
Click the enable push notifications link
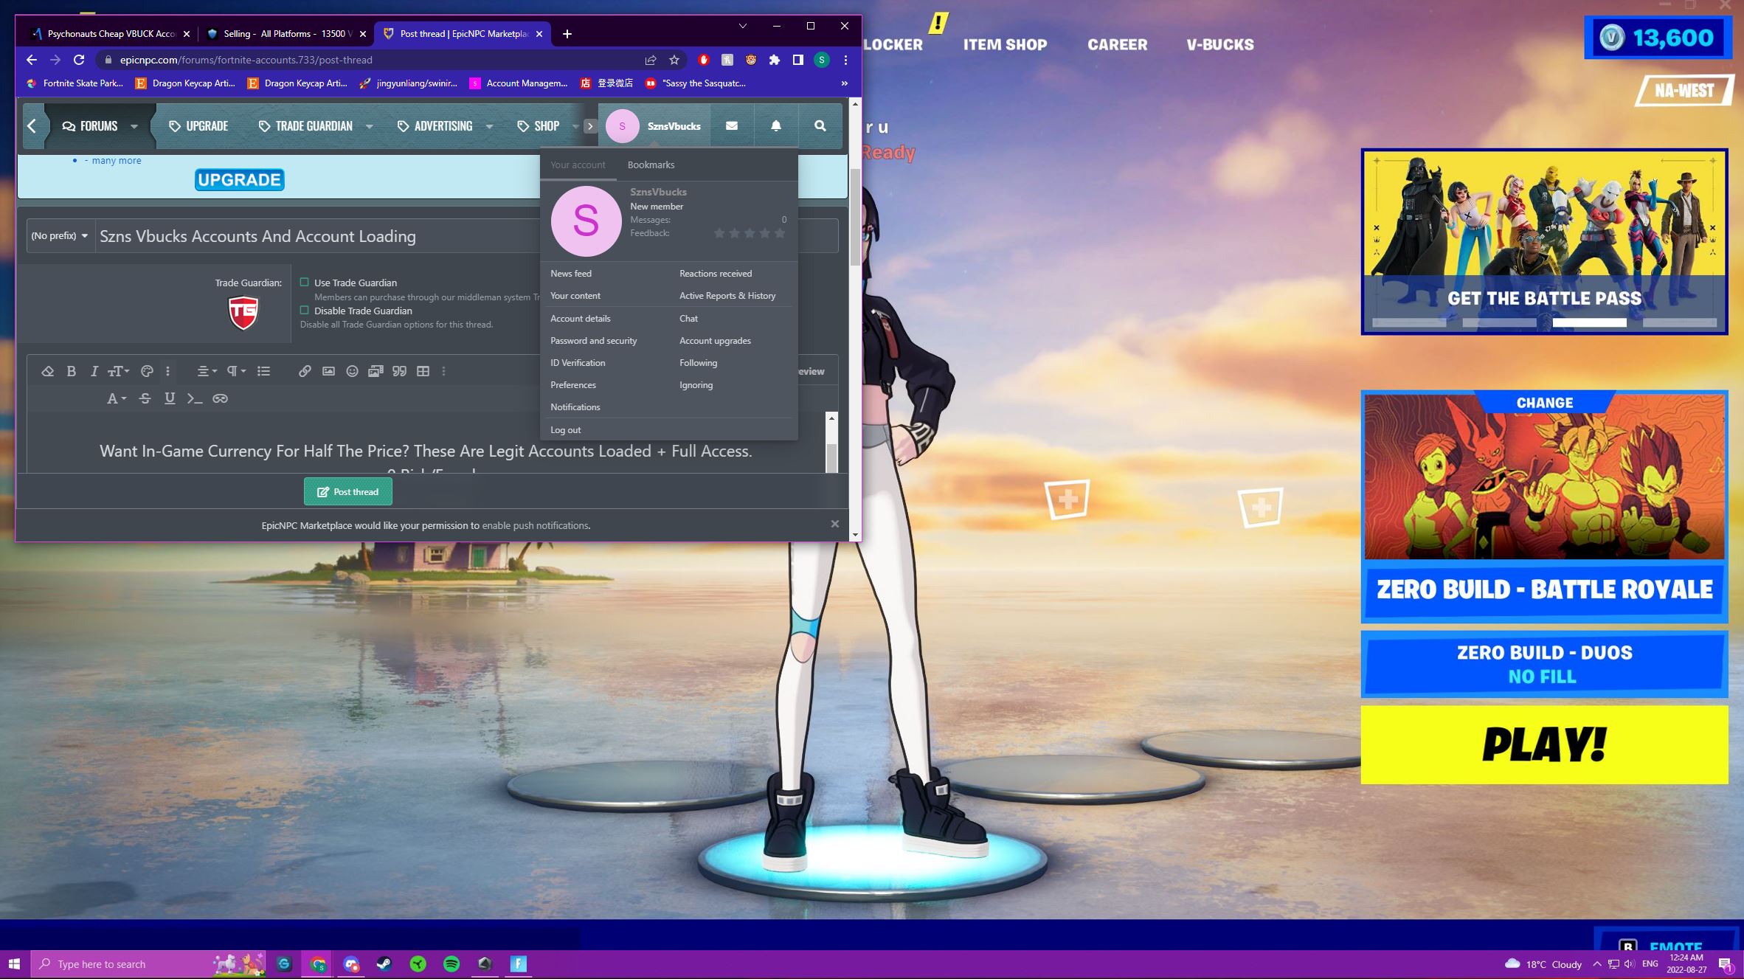[x=535, y=525]
